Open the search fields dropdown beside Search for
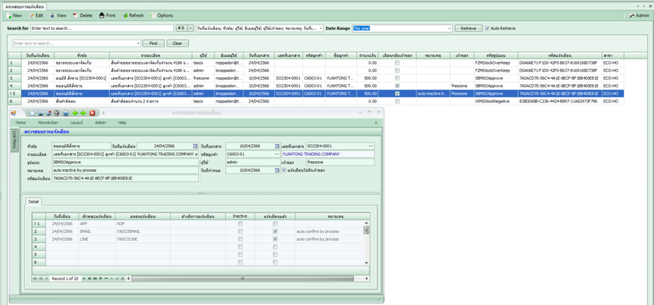 321,28
